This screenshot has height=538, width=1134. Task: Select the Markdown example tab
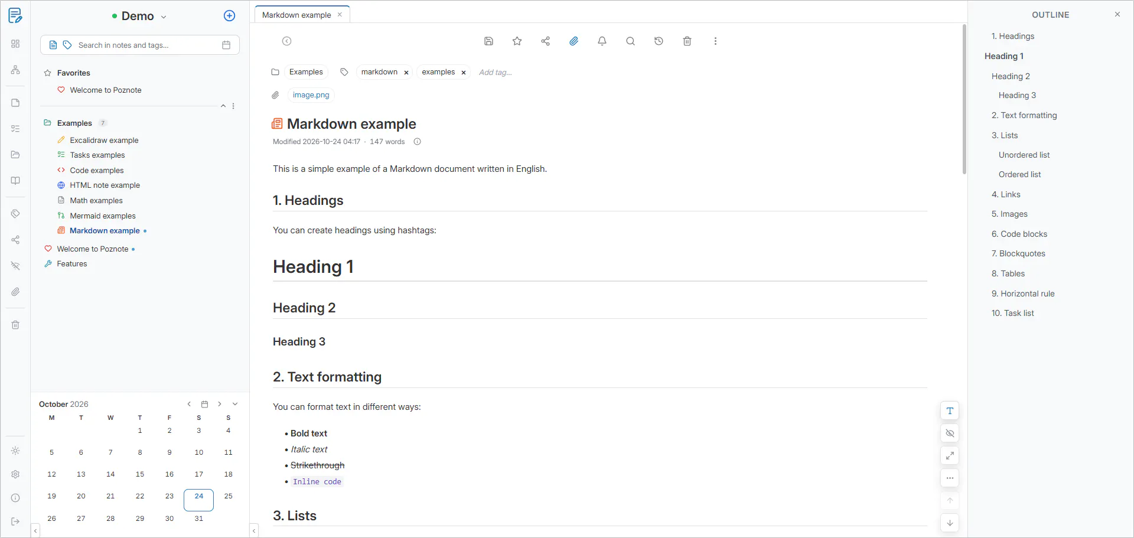click(x=296, y=15)
